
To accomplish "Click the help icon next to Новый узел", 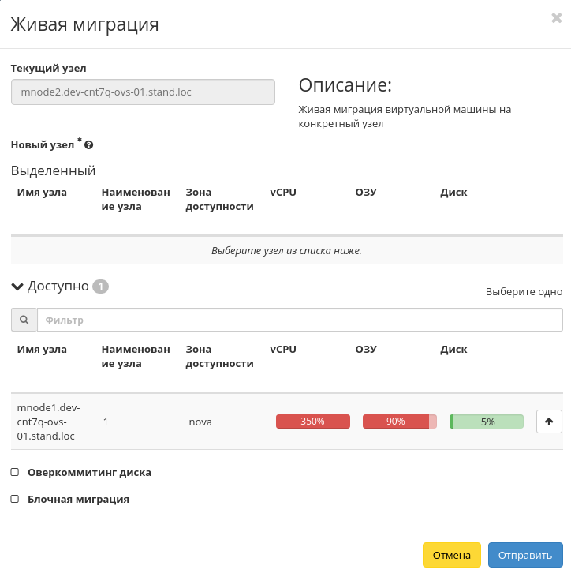I will 89,145.
